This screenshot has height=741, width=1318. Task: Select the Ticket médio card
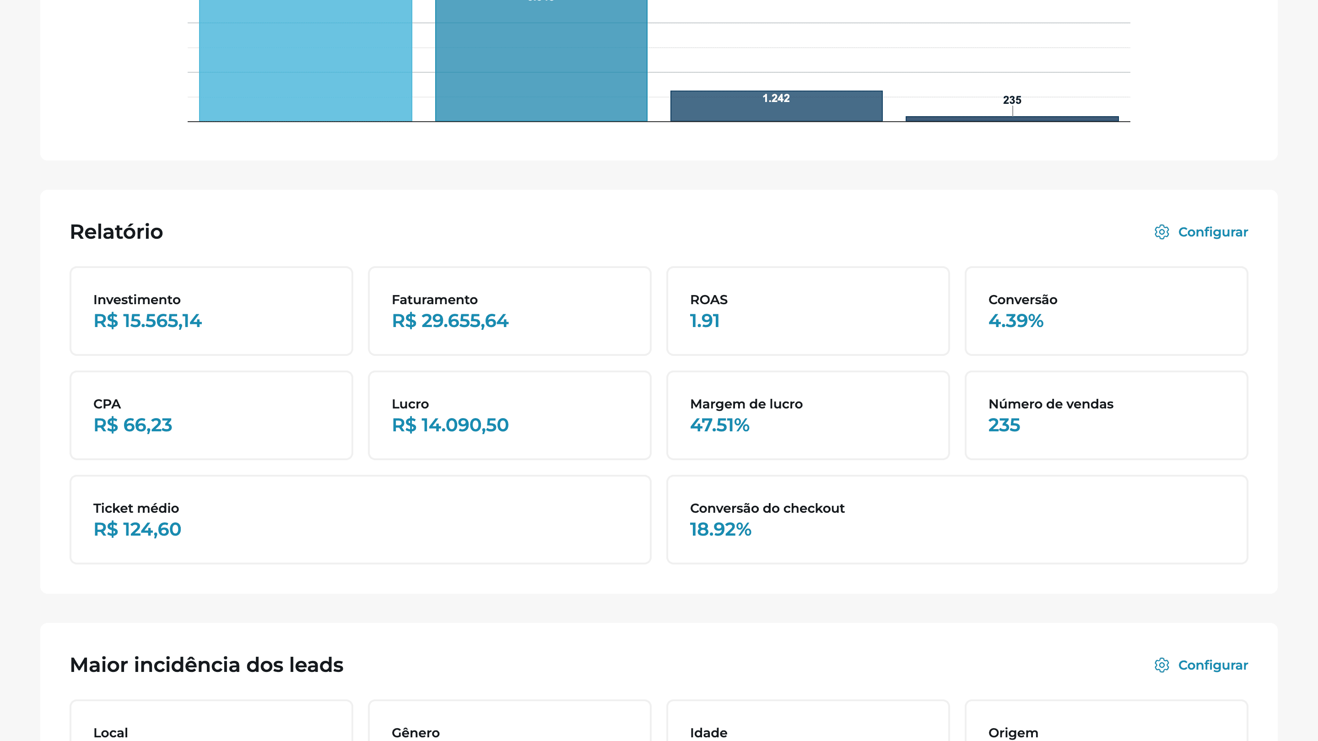pyautogui.click(x=360, y=520)
